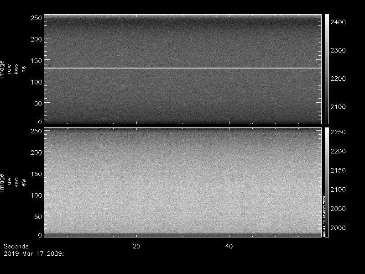Click the '2150' colorbar value

(x=338, y=170)
